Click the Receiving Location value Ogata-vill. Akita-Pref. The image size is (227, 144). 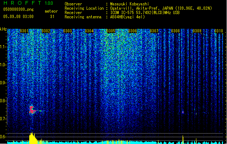pyautogui.click(x=134, y=8)
